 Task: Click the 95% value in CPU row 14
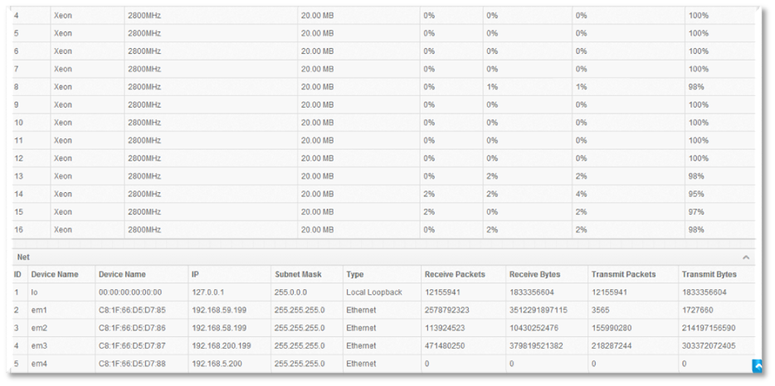point(696,194)
